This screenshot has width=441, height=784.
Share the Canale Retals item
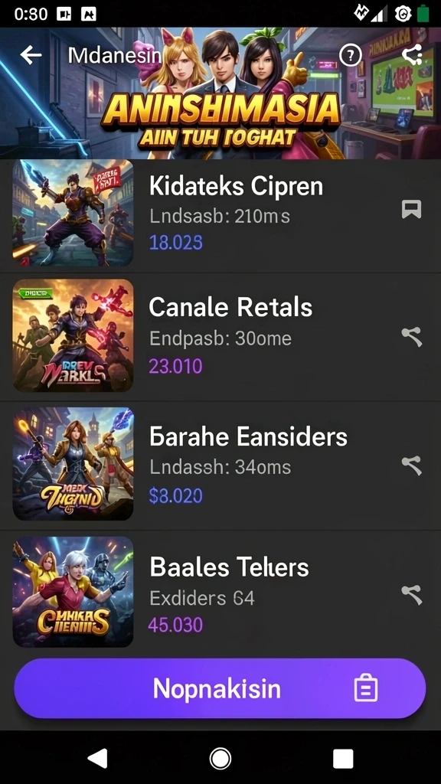pos(412,337)
